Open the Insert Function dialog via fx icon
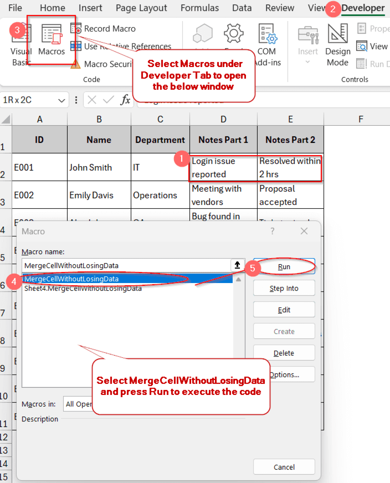Viewport: 390px width, 483px height. point(125,100)
